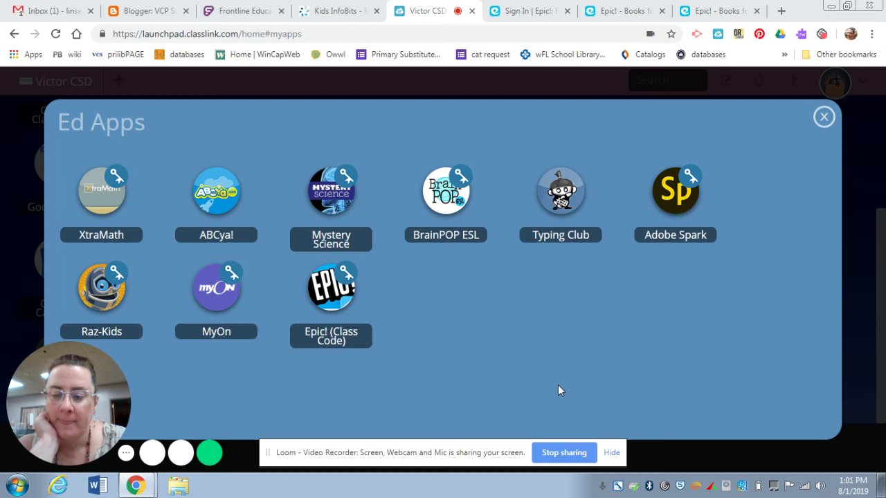The height and width of the screenshot is (498, 886).
Task: Go to the Chrome home page
Action: tap(76, 34)
